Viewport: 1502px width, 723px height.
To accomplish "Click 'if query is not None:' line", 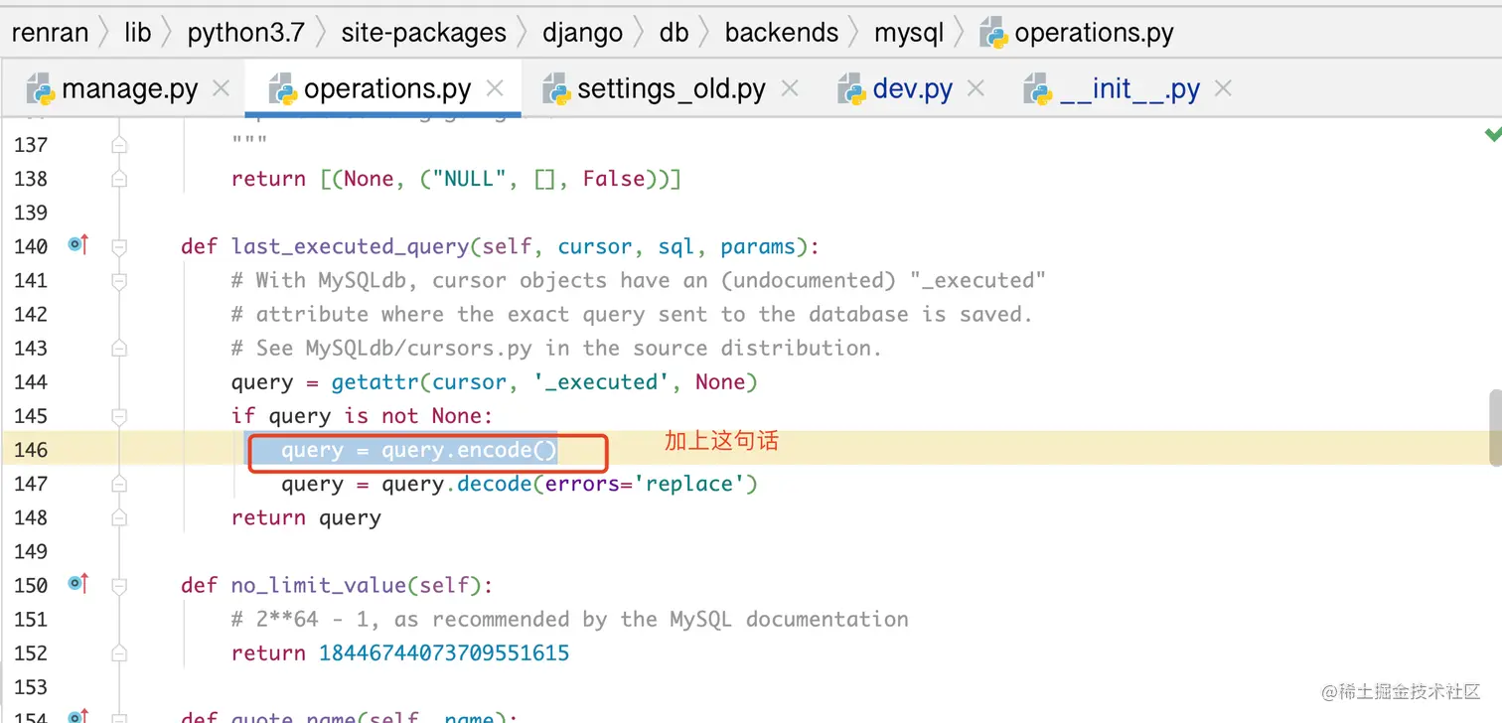I will coord(363,416).
